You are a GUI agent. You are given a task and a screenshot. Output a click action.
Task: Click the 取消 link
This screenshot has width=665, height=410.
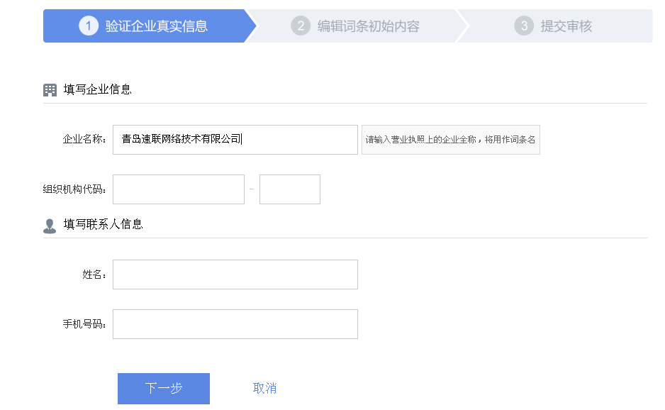tap(263, 388)
